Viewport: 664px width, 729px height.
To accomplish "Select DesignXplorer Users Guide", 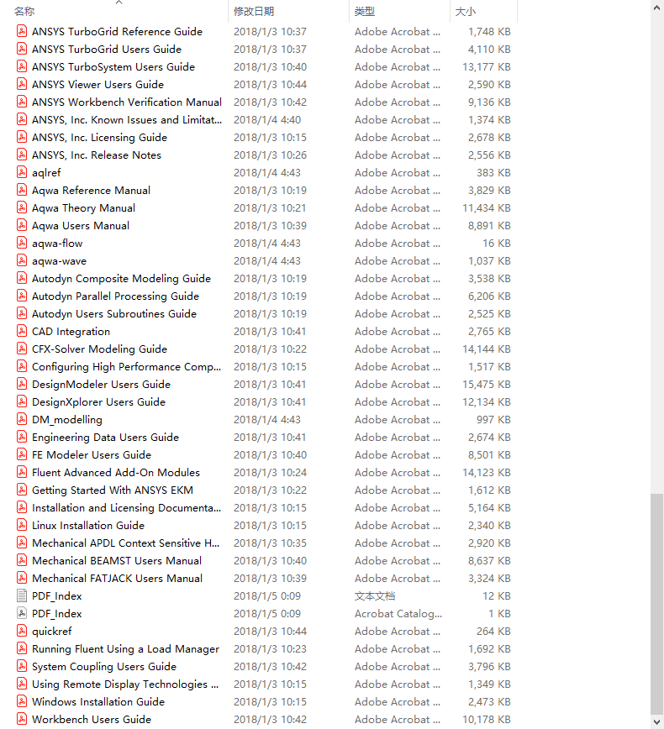I will [98, 402].
